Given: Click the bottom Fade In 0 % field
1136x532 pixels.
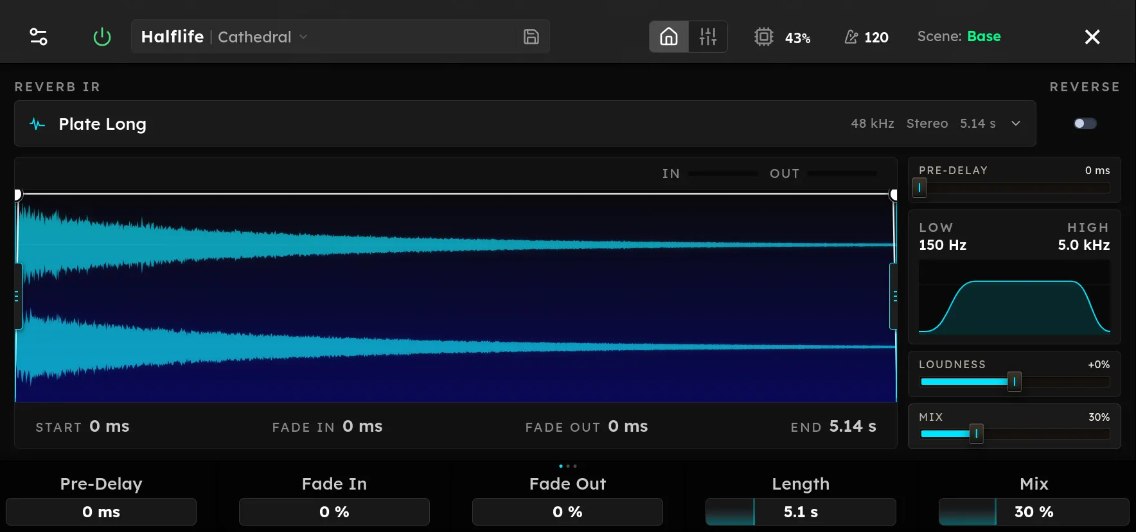Looking at the screenshot, I should [334, 512].
